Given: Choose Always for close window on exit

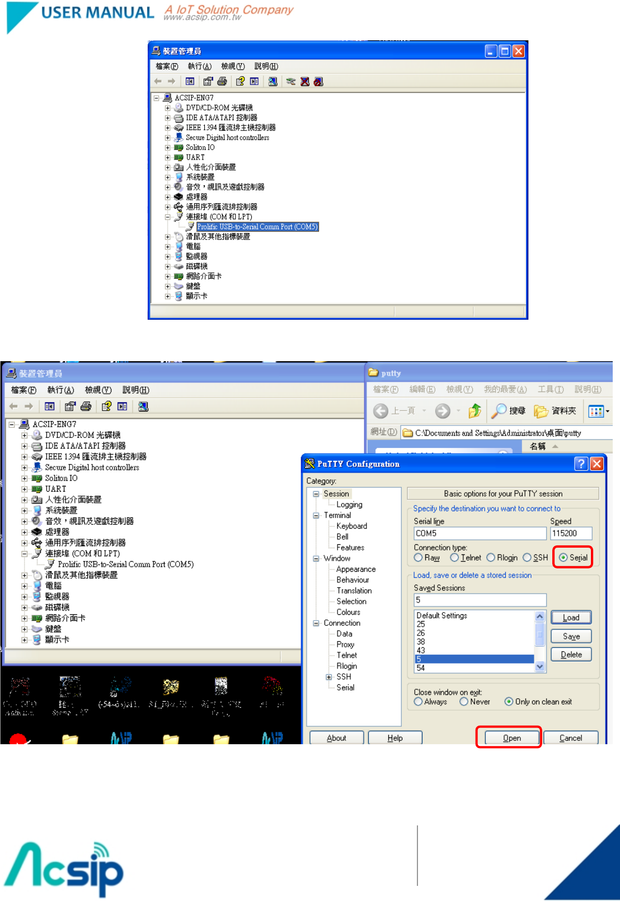Looking at the screenshot, I should (418, 702).
